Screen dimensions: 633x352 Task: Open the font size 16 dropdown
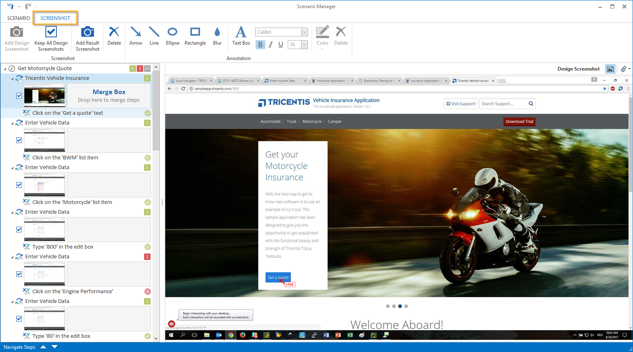click(x=304, y=45)
